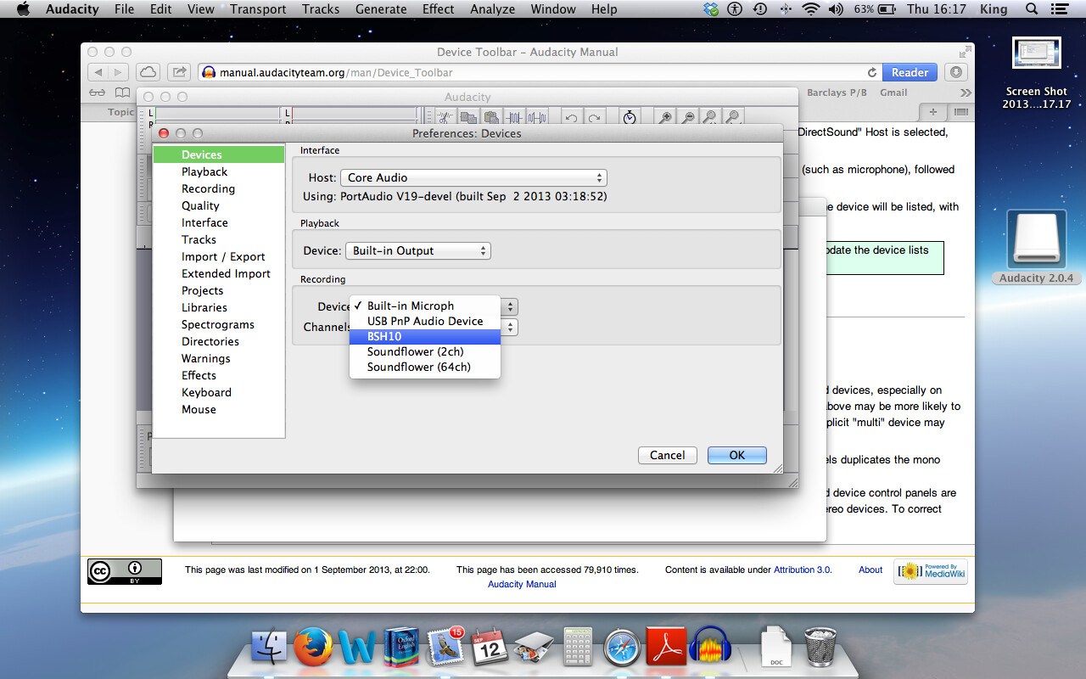Viewport: 1086px width, 679px height.
Task: Open Adobe Reader from the Dock
Action: tap(666, 648)
